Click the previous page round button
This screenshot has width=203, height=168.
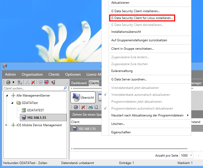click(x=198, y=155)
